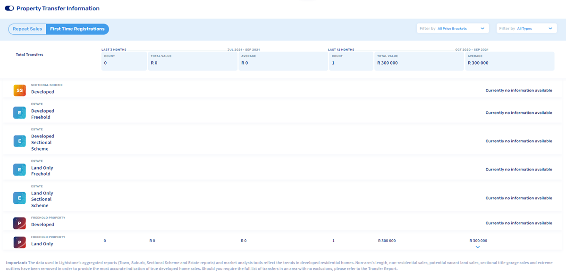Click the Land Only R 300 000 average value
Viewport: 566px width, 275px height.
[x=478, y=241]
